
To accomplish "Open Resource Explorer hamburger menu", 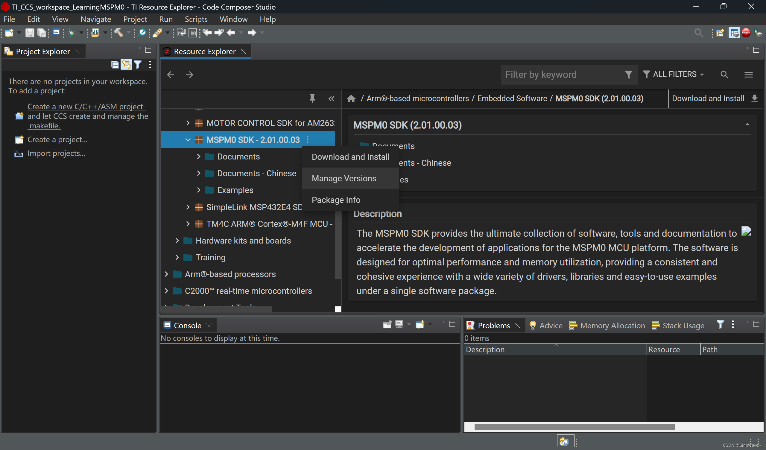I will [748, 75].
